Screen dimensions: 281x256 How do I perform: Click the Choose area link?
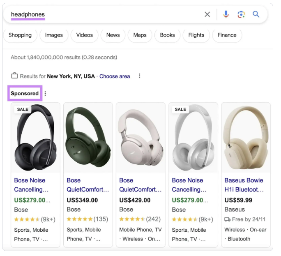point(115,76)
